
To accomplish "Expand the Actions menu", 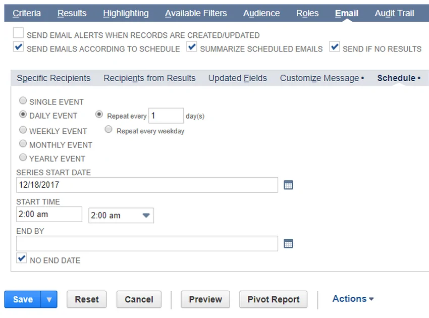I will [353, 299].
